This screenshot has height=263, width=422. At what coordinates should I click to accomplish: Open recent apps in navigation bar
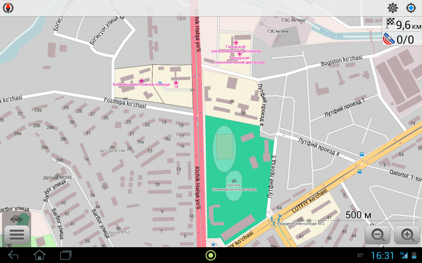66,255
